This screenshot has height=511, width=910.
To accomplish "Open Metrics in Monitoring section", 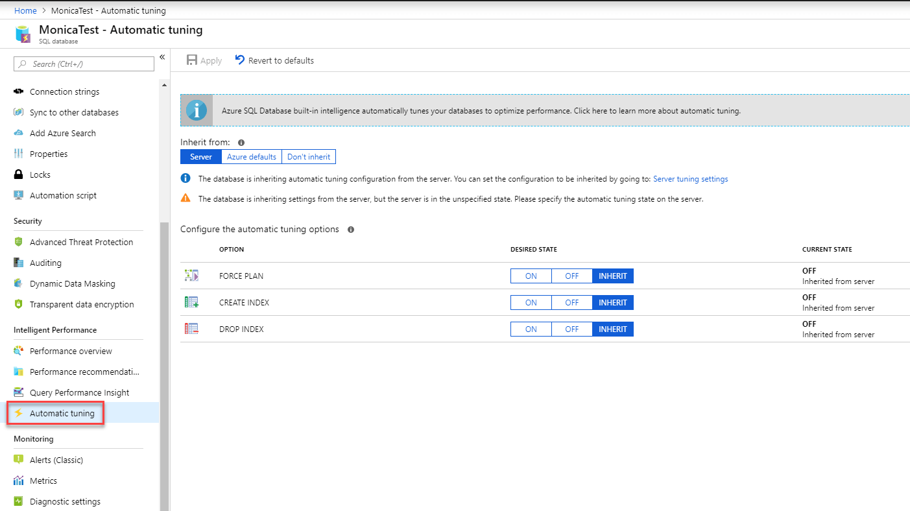I will pos(43,481).
